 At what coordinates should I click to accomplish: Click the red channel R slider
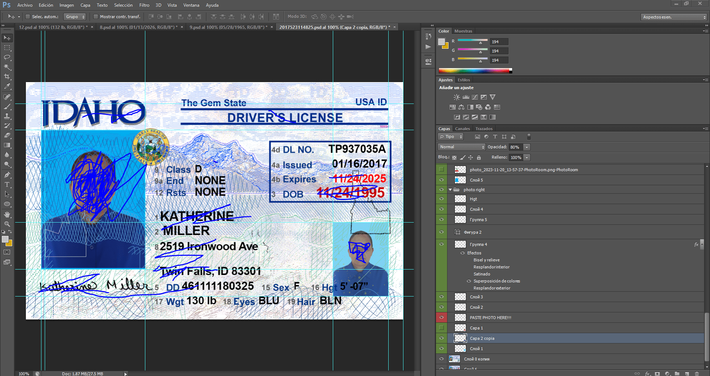[x=473, y=40]
